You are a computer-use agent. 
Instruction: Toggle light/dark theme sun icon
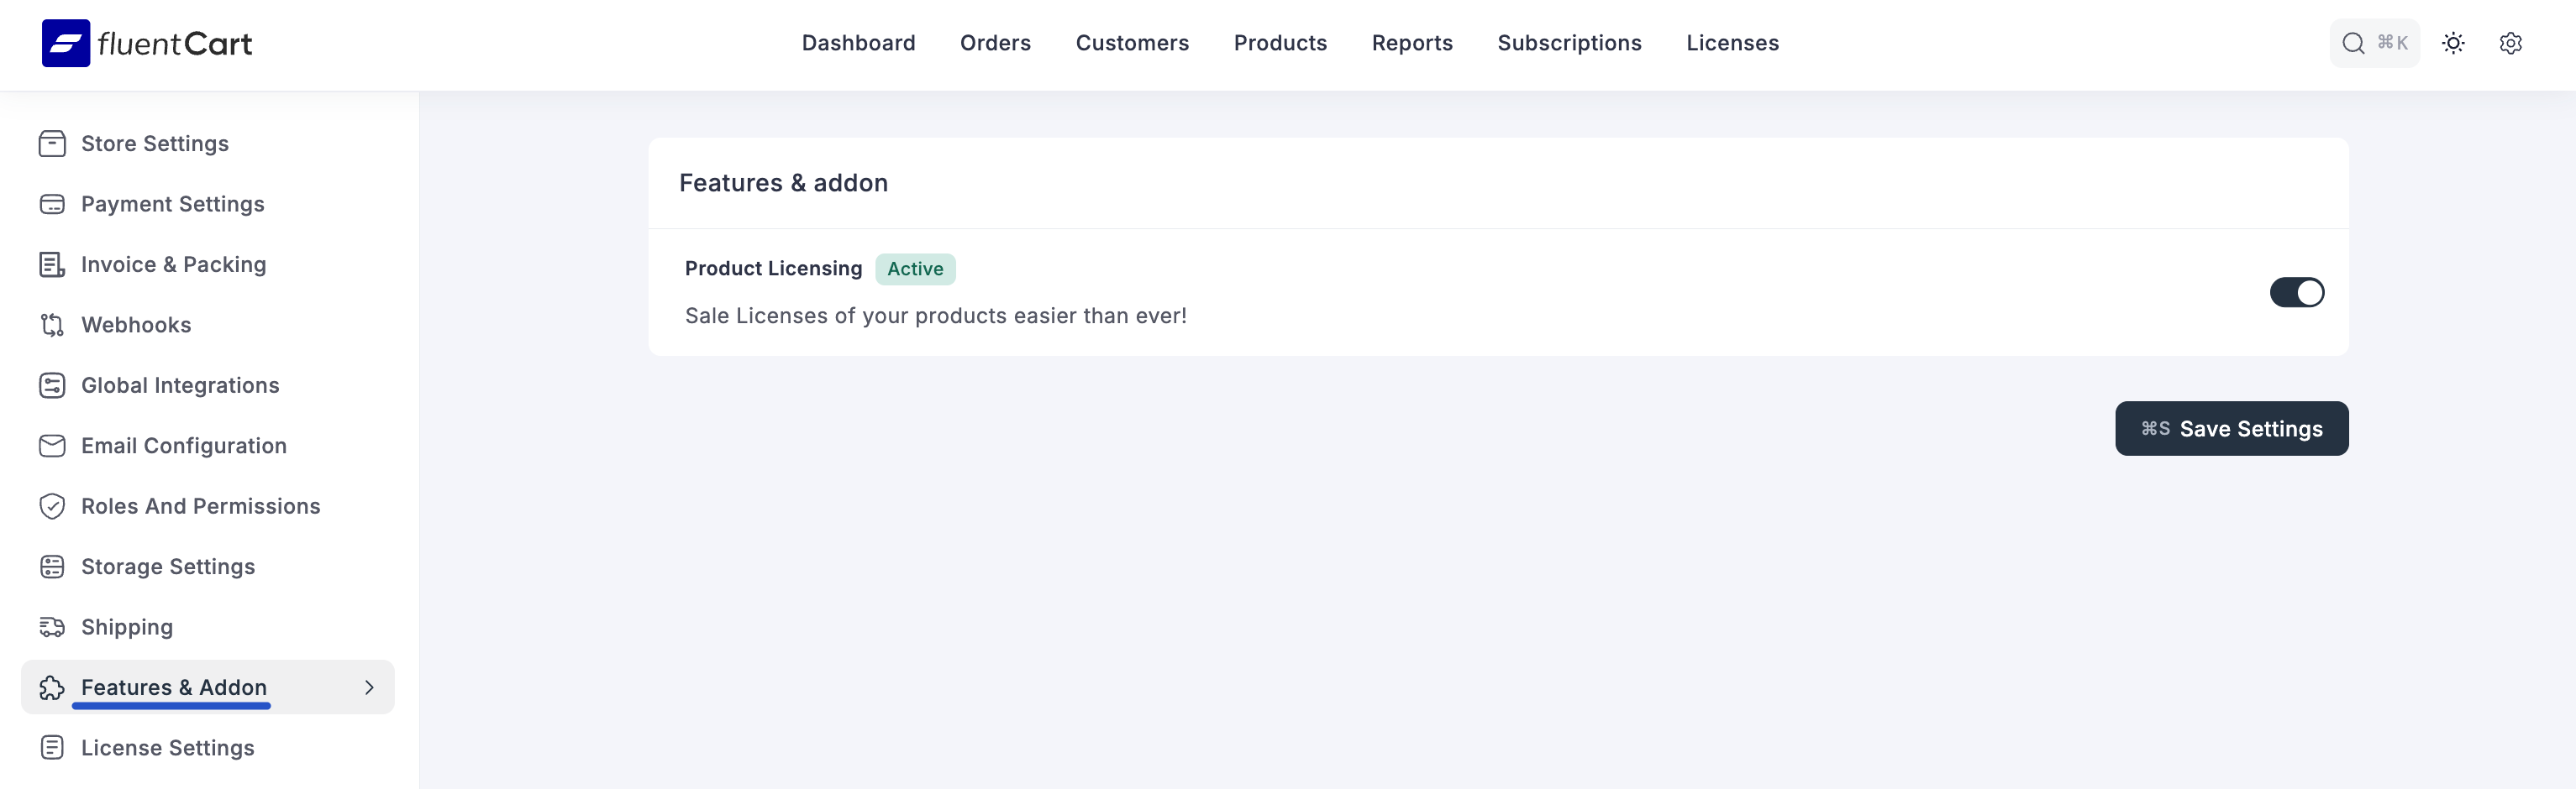[x=2453, y=43]
